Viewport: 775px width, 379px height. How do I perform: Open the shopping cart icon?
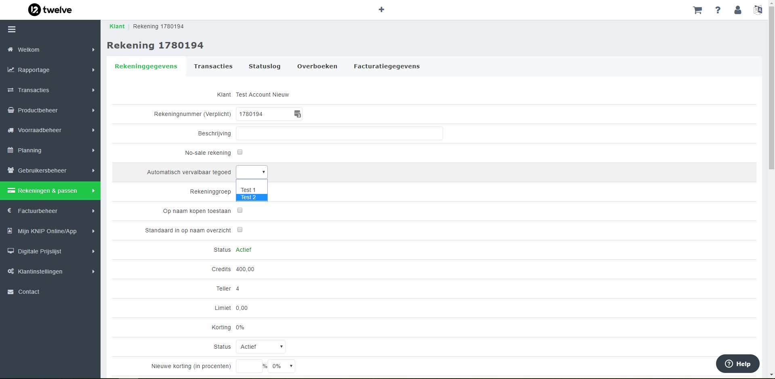coord(697,10)
